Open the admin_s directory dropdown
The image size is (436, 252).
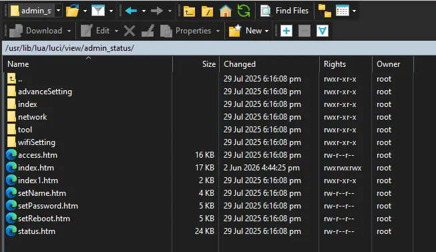pos(58,11)
